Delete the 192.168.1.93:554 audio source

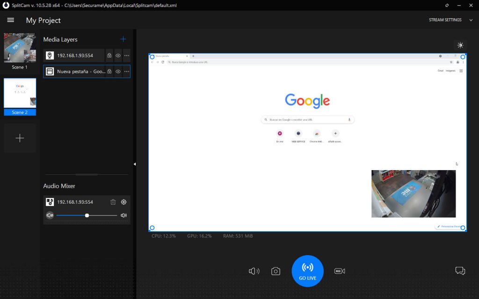(113, 202)
